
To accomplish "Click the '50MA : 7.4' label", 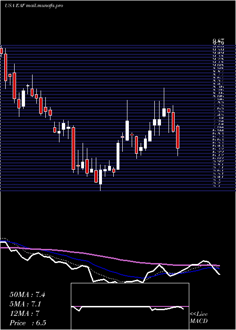I will 27,295.
